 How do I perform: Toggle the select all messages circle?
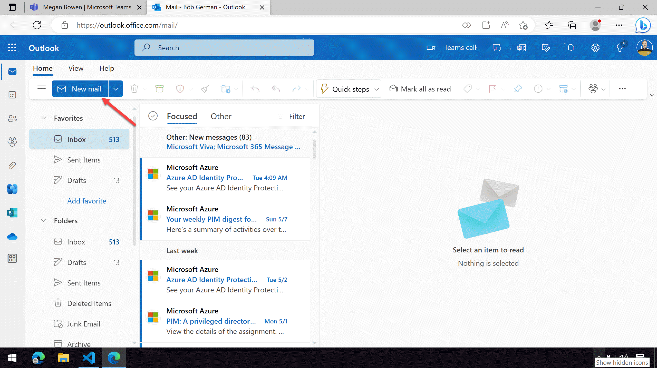[x=153, y=116]
